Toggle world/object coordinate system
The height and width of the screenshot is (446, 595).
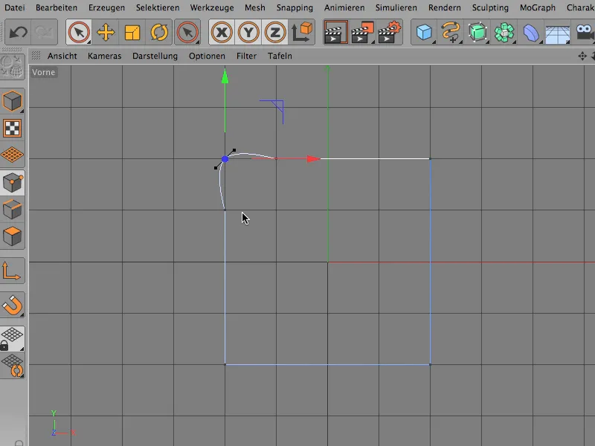click(302, 32)
